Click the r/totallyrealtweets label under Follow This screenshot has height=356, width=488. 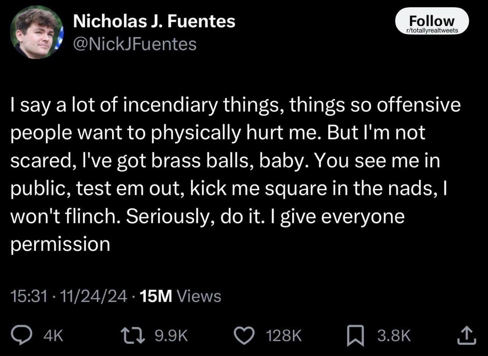(x=432, y=31)
